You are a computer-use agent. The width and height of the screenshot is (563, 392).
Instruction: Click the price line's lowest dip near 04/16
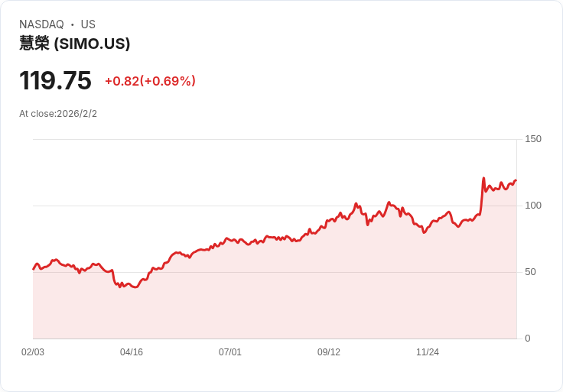(121, 287)
